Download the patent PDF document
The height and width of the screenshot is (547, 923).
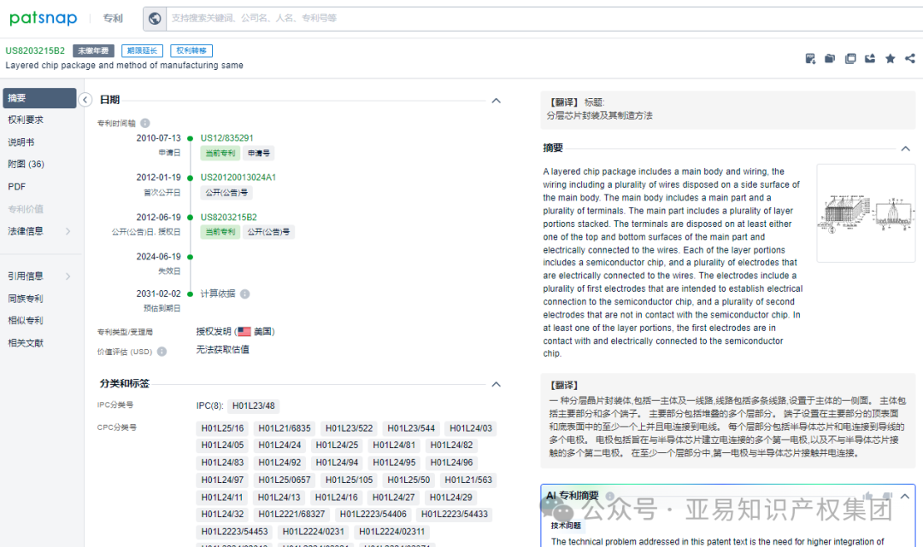click(x=809, y=58)
